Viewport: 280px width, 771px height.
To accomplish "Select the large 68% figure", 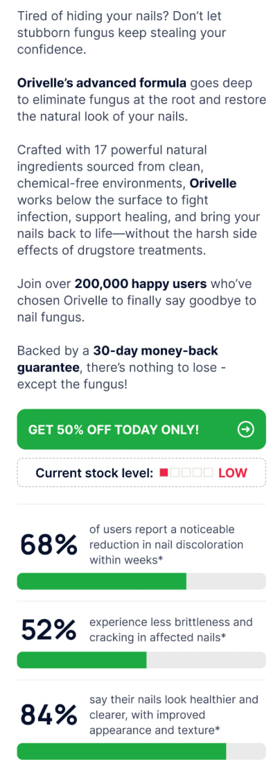I will tap(49, 545).
